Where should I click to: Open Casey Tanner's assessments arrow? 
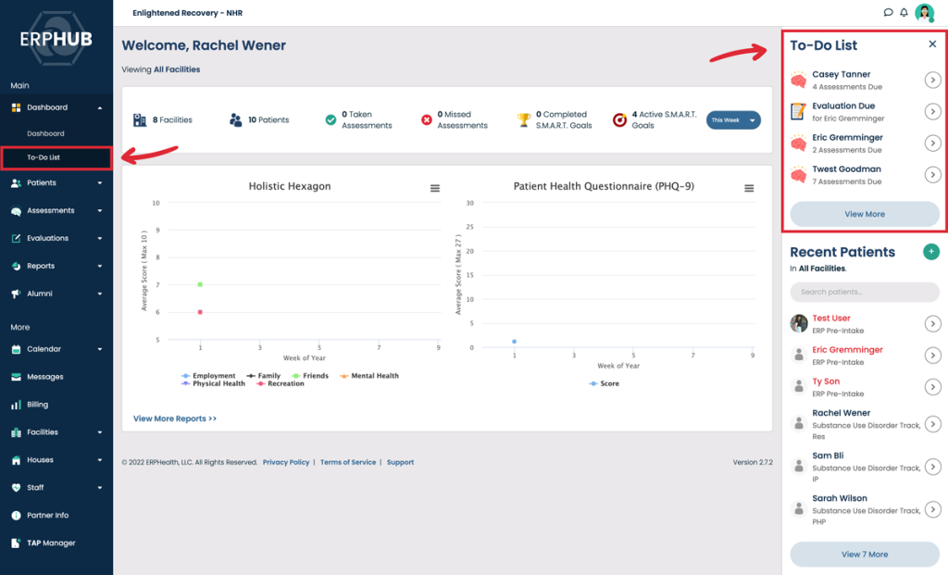click(932, 80)
